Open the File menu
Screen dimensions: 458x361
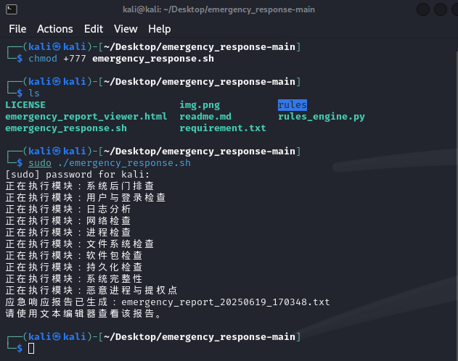pyautogui.click(x=17, y=29)
